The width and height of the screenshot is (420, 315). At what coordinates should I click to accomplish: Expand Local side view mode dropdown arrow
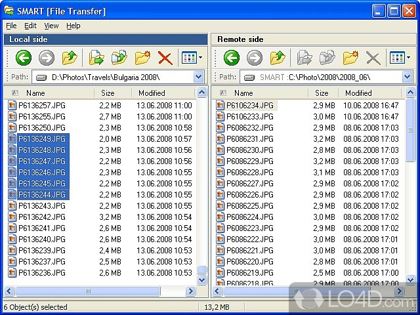(x=201, y=57)
